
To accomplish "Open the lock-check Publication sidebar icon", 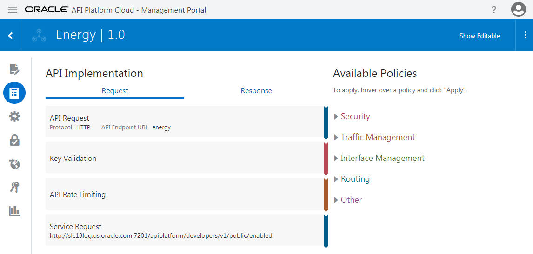I will pyautogui.click(x=14, y=140).
